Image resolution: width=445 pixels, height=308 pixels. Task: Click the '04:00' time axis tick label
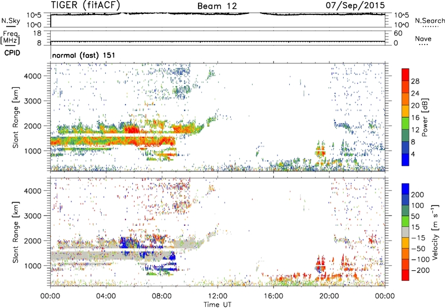[x=106, y=296]
